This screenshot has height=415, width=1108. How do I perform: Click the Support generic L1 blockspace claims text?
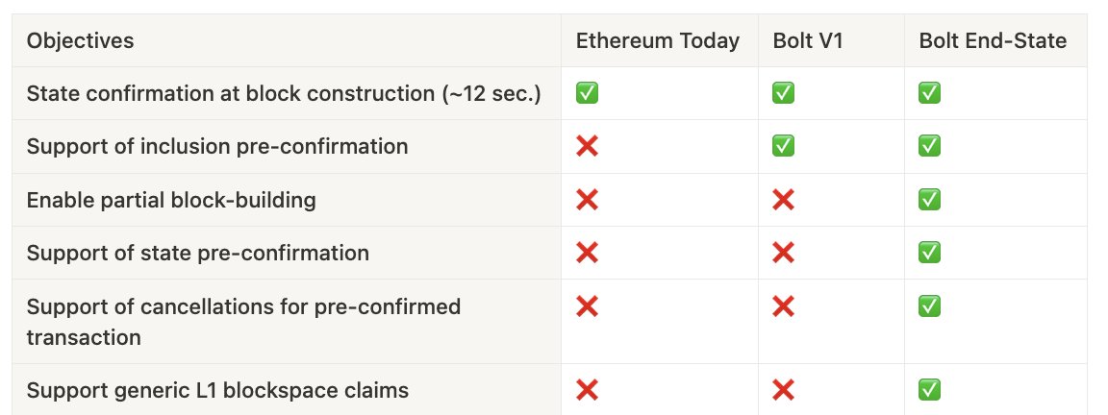[217, 390]
